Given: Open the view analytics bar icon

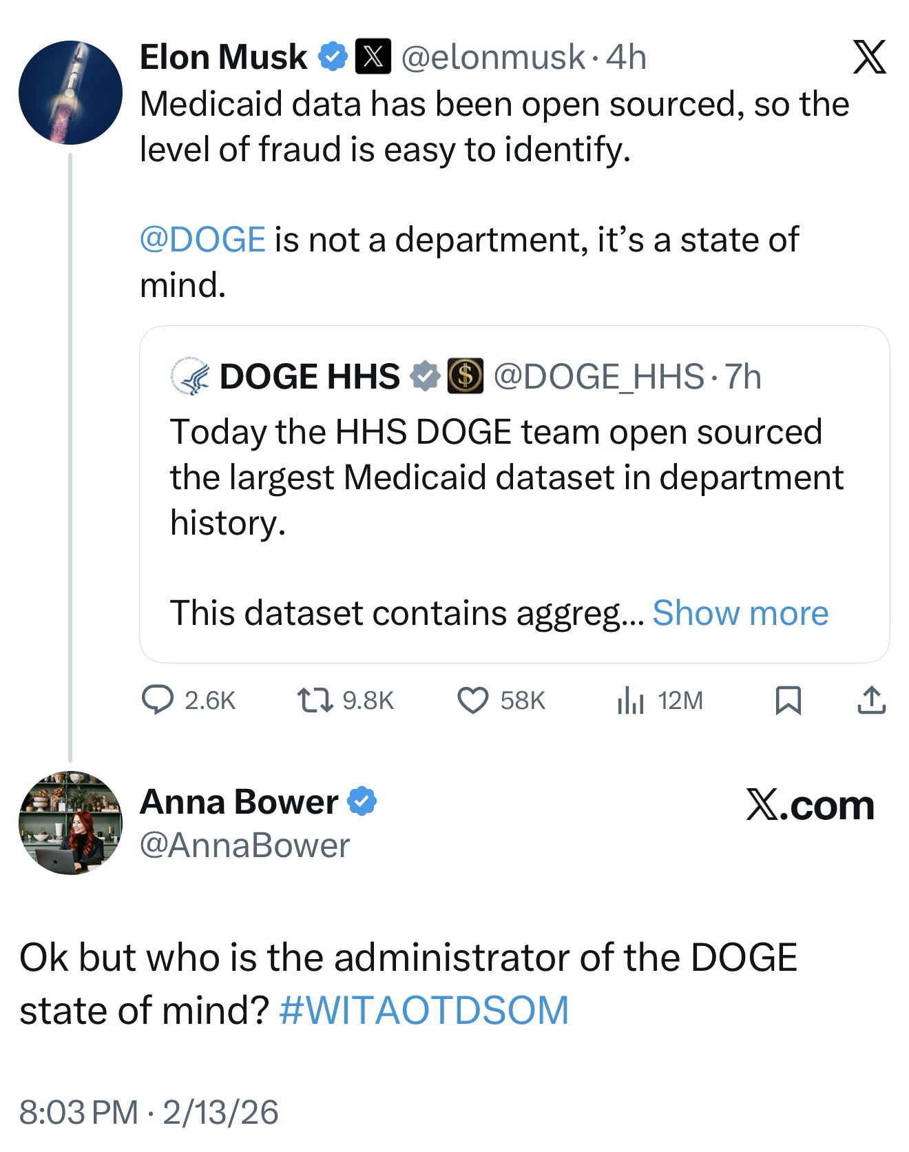Looking at the screenshot, I should (630, 700).
